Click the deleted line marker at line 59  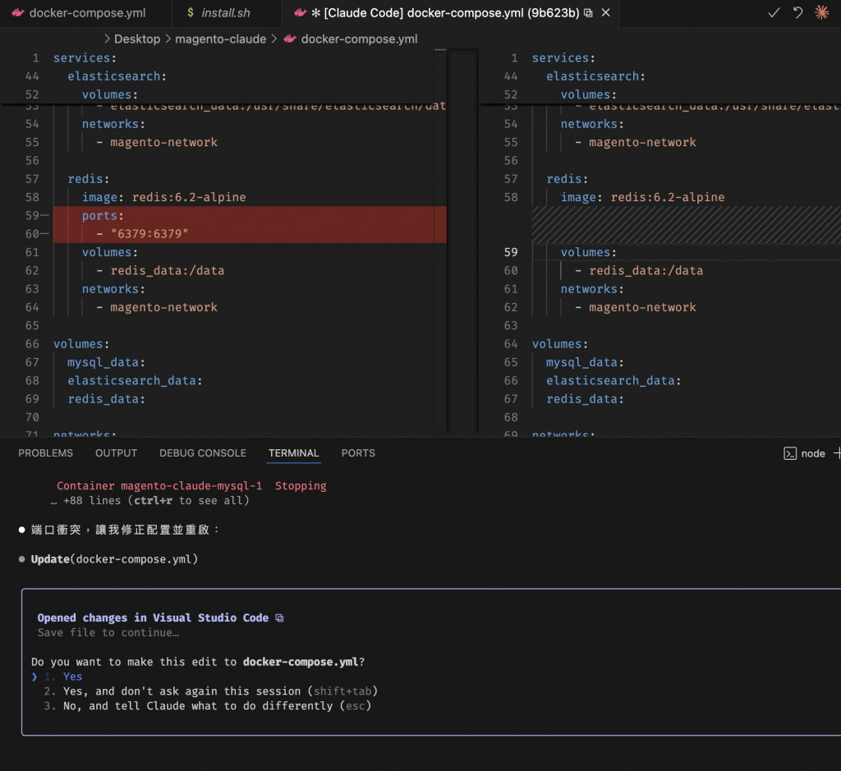pos(44,216)
